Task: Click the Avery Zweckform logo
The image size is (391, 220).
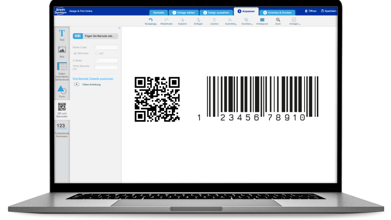Action: coord(60,11)
